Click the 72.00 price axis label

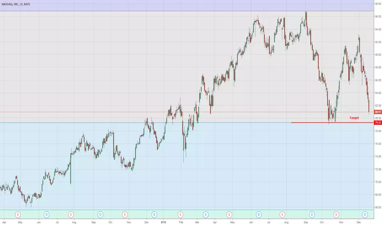[x=378, y=169]
